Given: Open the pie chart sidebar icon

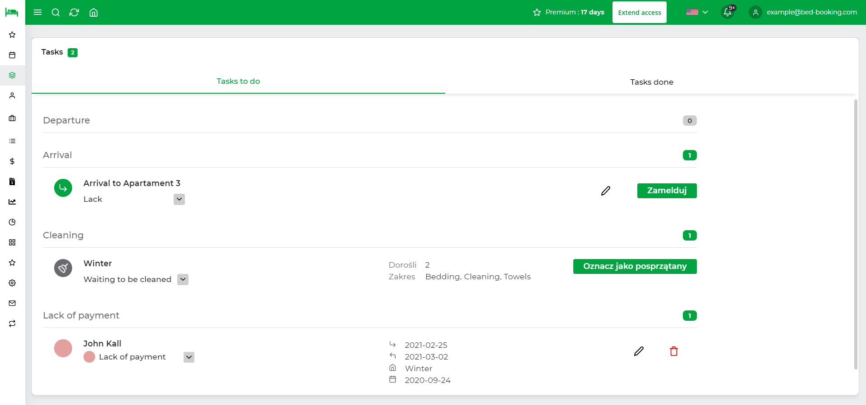Looking at the screenshot, I should click(12, 222).
